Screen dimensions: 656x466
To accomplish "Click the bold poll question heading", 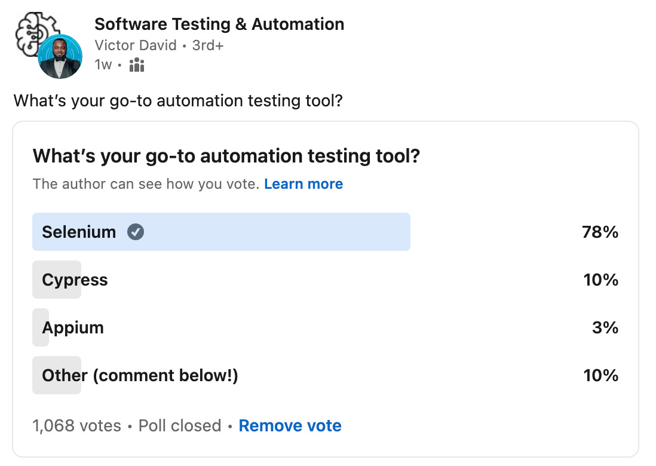I will point(226,156).
